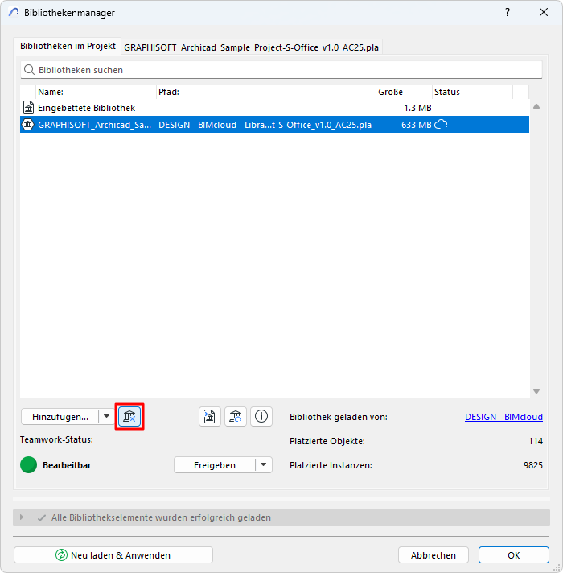Click the Eingebettete Bibliothek row icon
Screen dimensions: 563x573
[x=28, y=108]
